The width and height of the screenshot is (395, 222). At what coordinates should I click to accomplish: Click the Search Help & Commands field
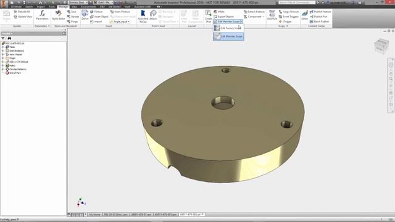[x=297, y=2]
